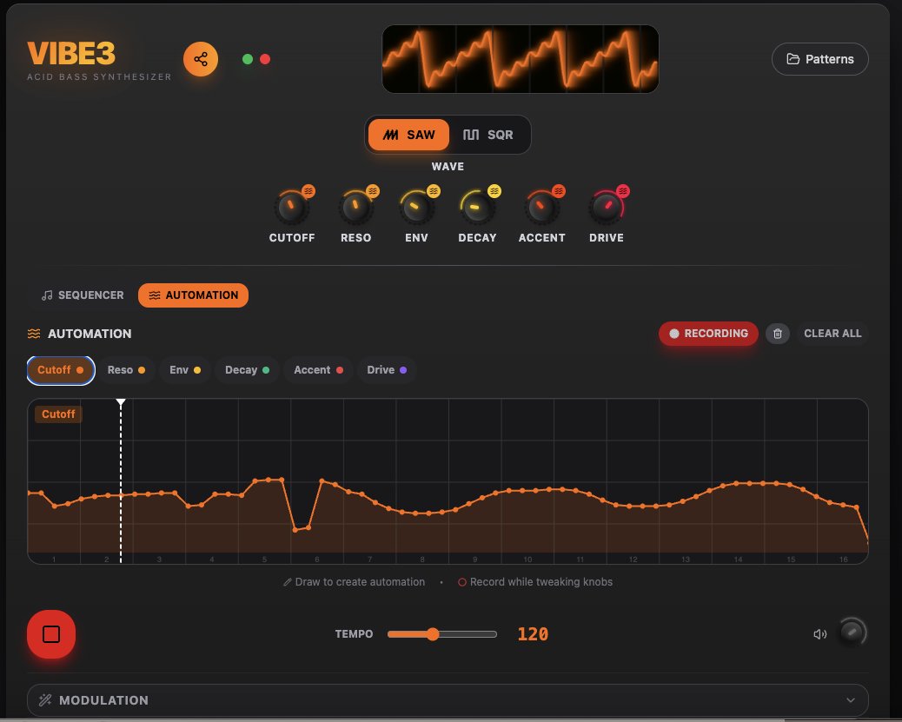Screen dimensions: 902x722
Task: Select the Drive automation lane chip
Action: coord(387,370)
